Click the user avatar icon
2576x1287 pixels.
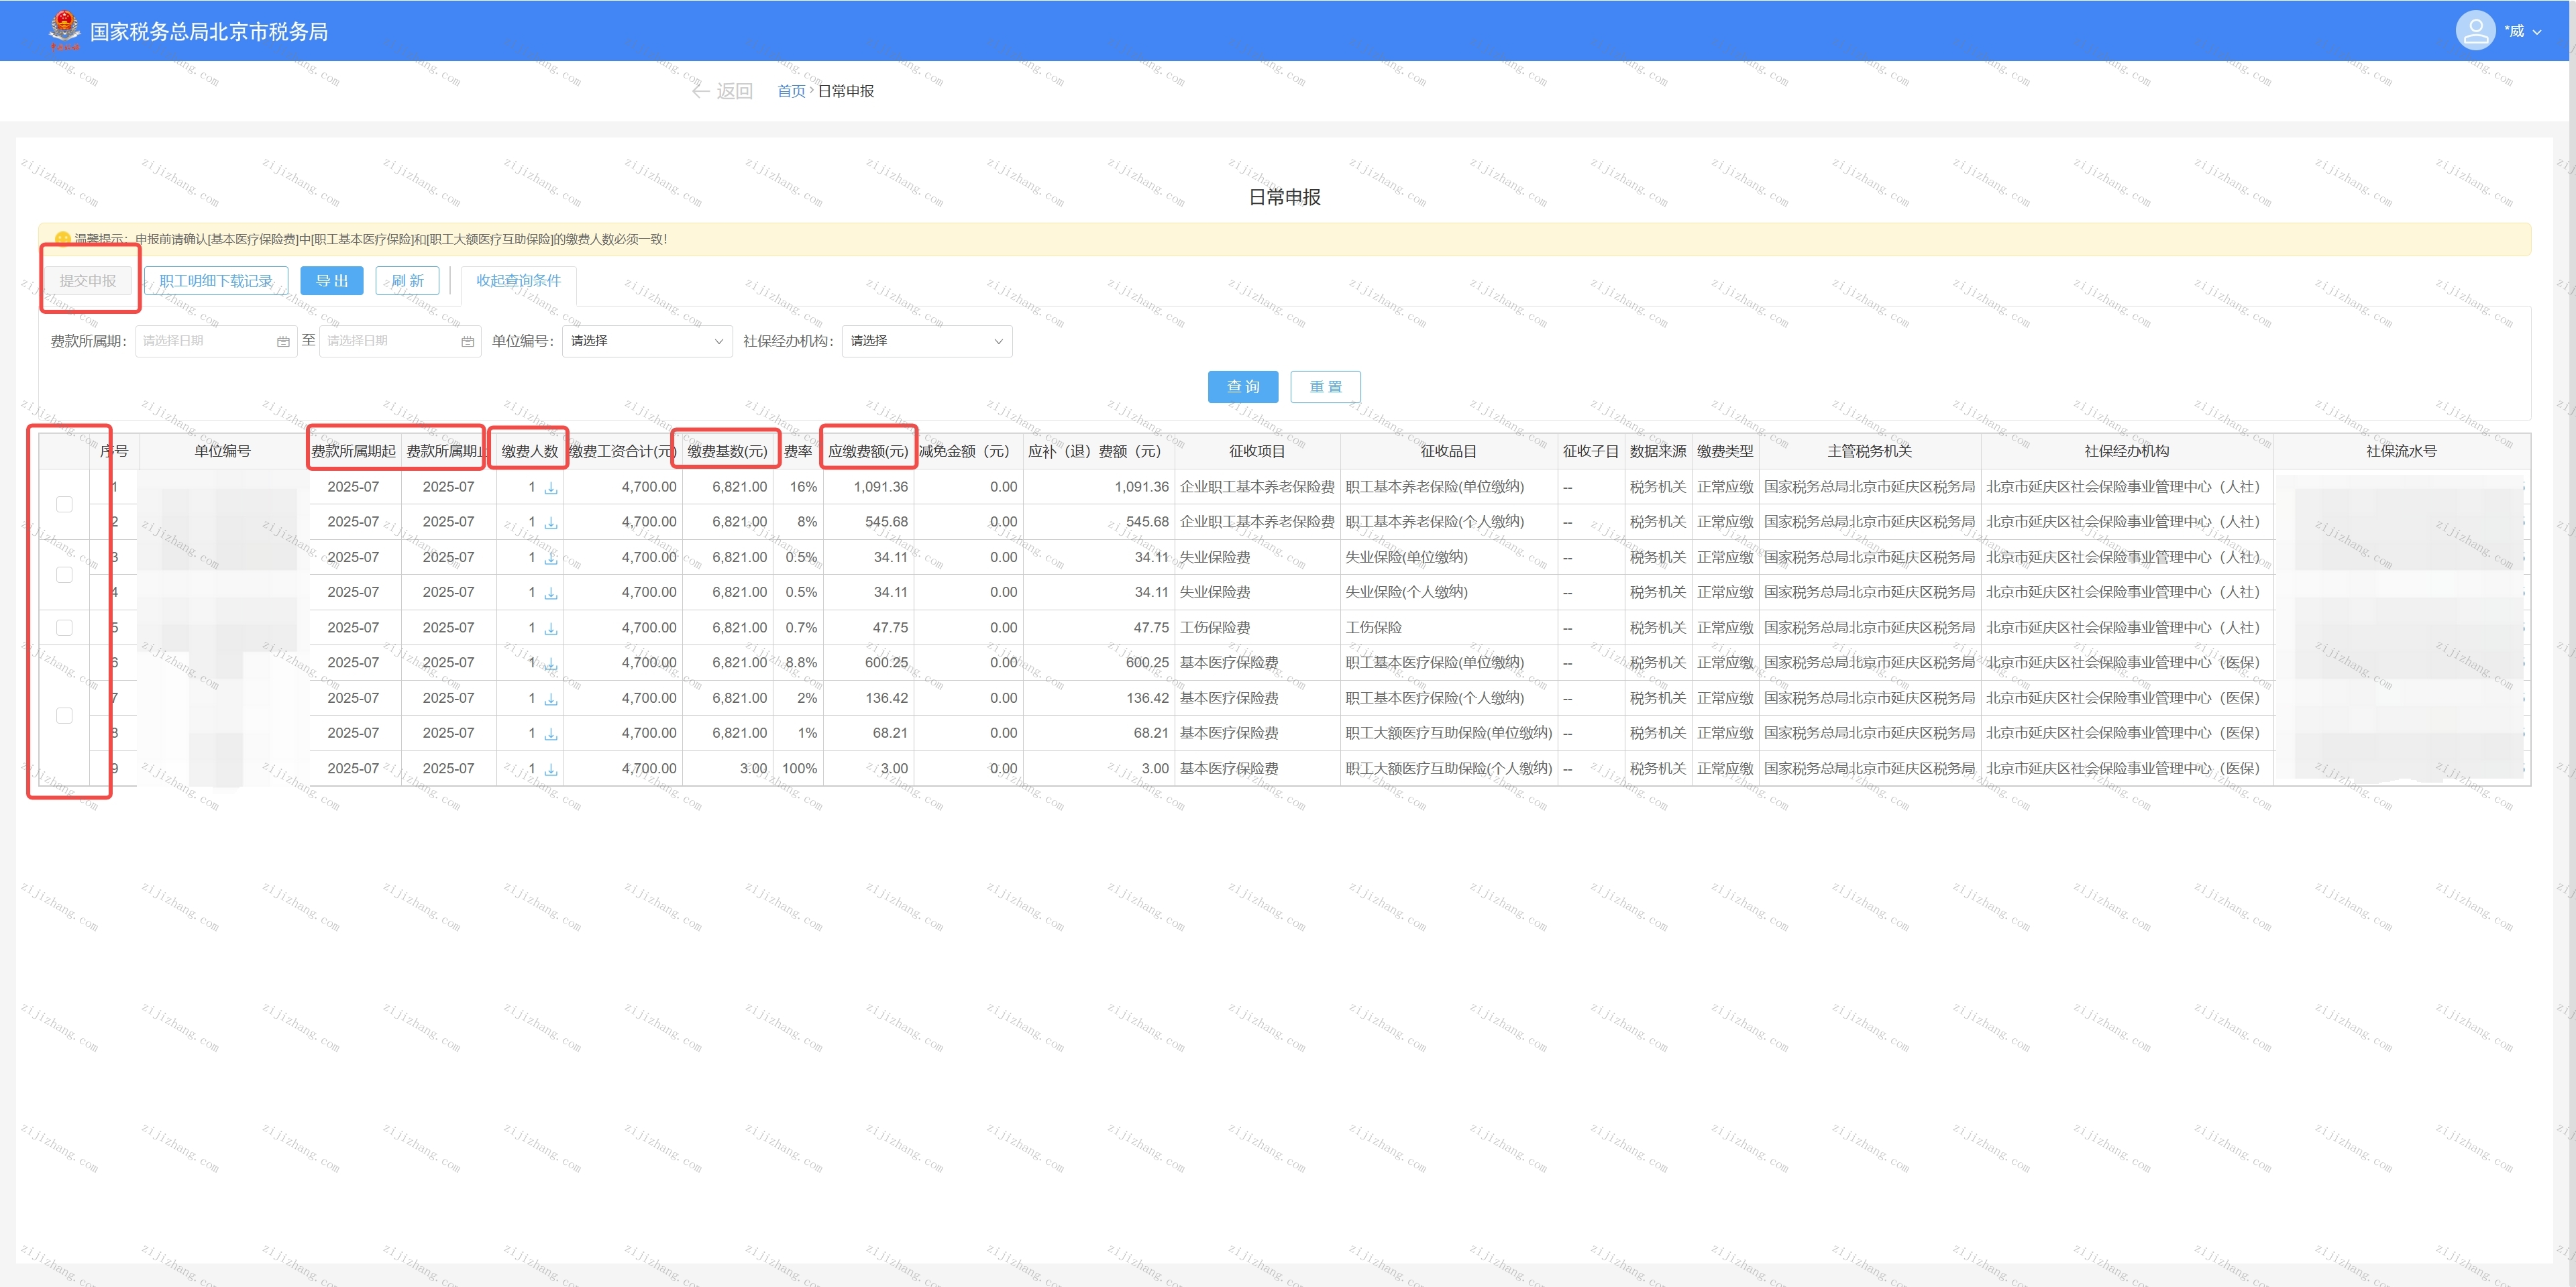(x=2475, y=31)
